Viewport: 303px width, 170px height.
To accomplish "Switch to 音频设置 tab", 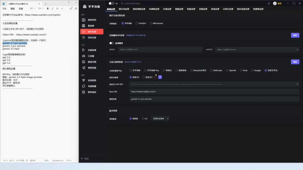I will pyautogui.click(x=203, y=9).
